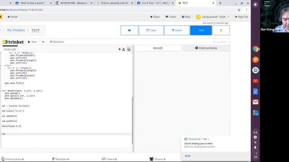Open the Instructions tab
289x162 pixels.
click(206, 48)
